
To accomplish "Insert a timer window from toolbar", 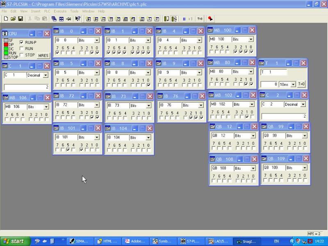I will coord(111,19).
